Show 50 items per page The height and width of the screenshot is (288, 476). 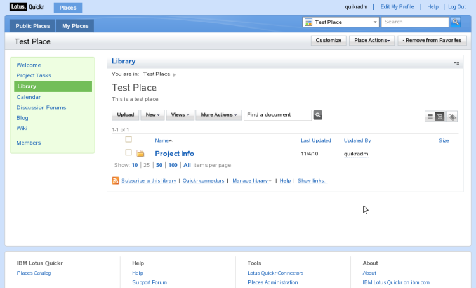coord(159,165)
